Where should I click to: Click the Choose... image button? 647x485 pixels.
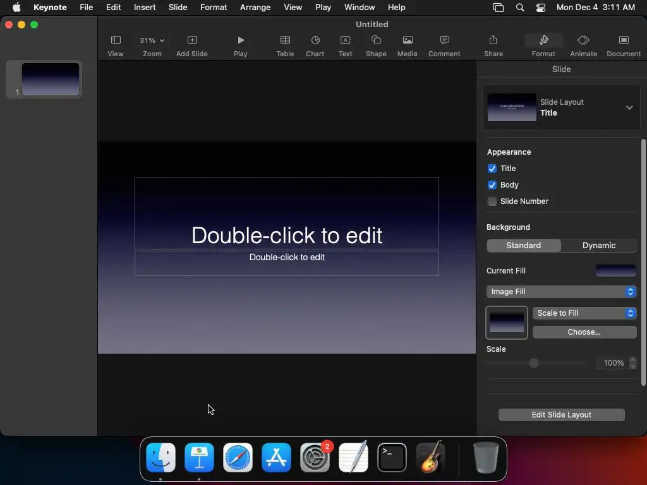[x=584, y=332]
